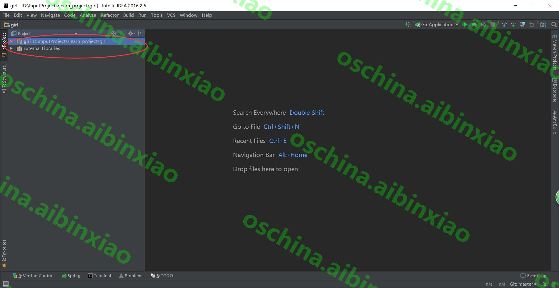Screen dimensions: 559x288
Task: Open the Event Log panel
Action: tap(533, 276)
